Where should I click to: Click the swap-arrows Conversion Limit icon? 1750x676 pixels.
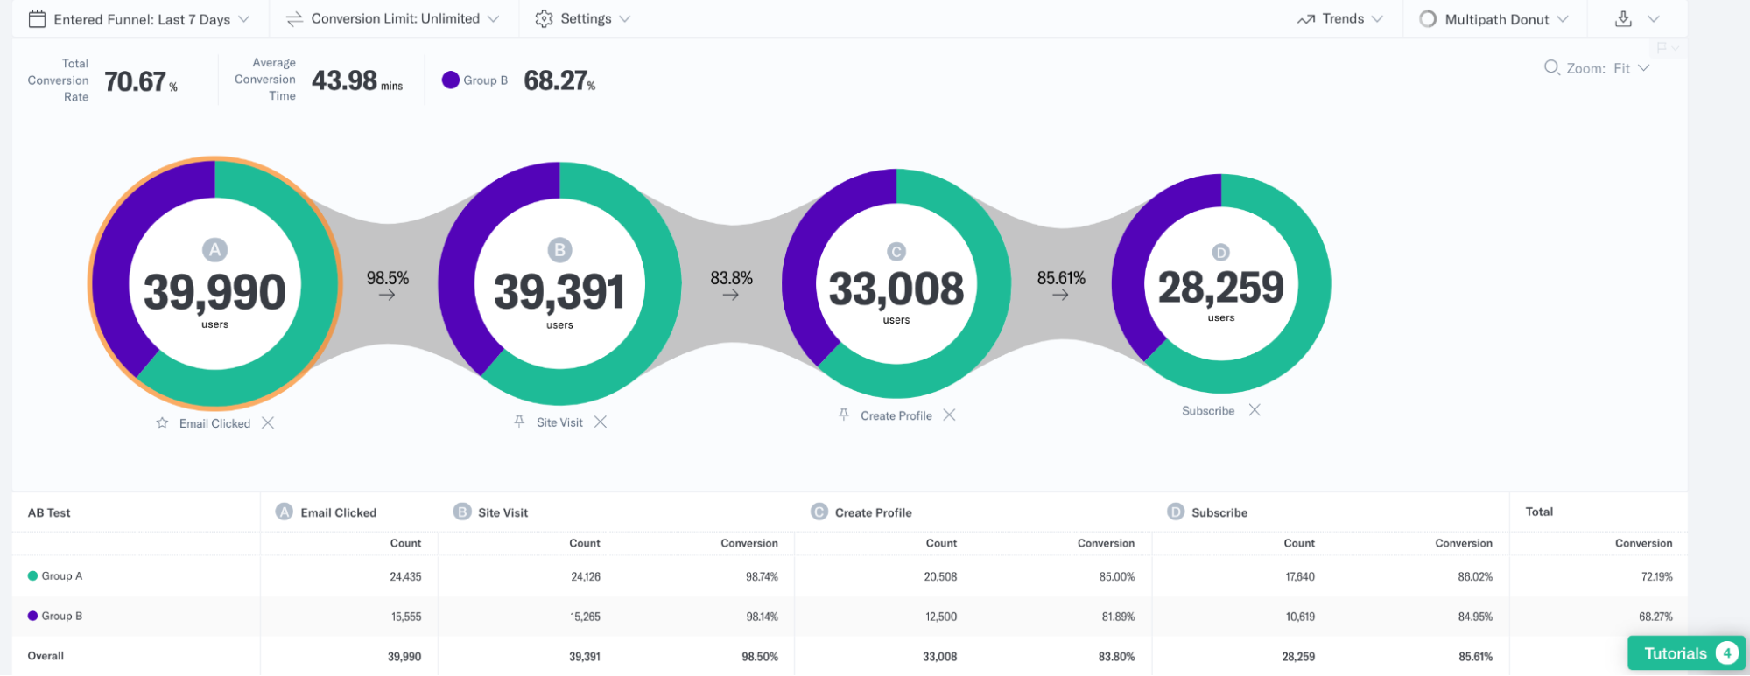pyautogui.click(x=294, y=19)
